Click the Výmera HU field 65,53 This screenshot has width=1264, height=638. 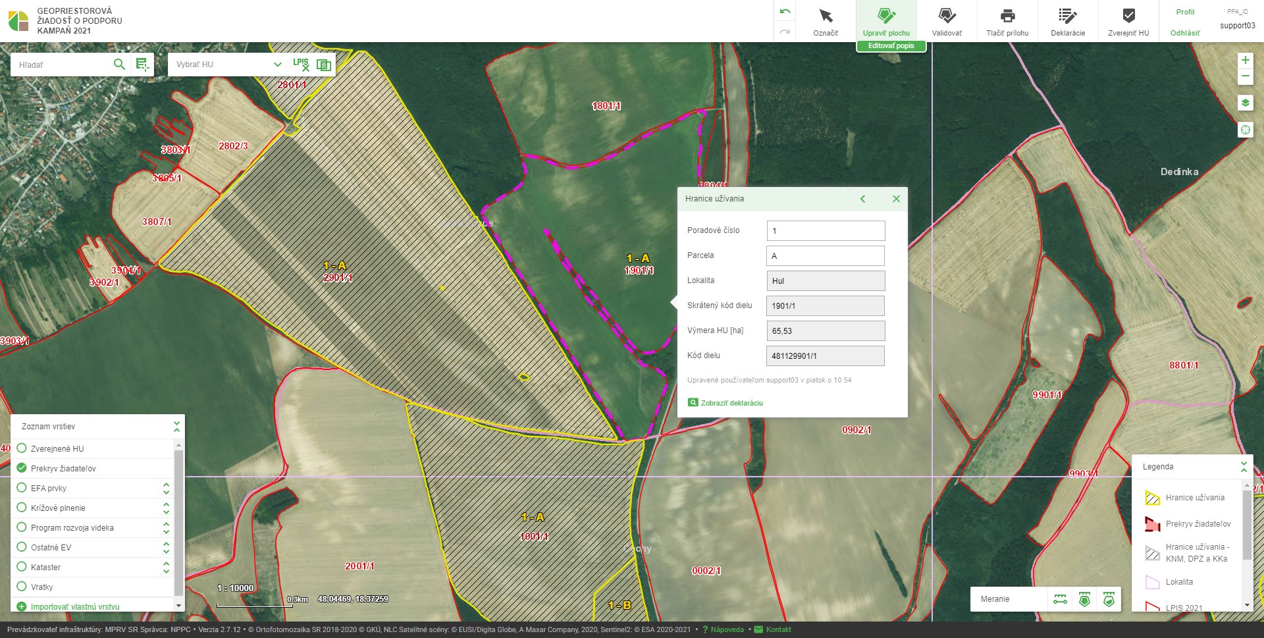[826, 331]
